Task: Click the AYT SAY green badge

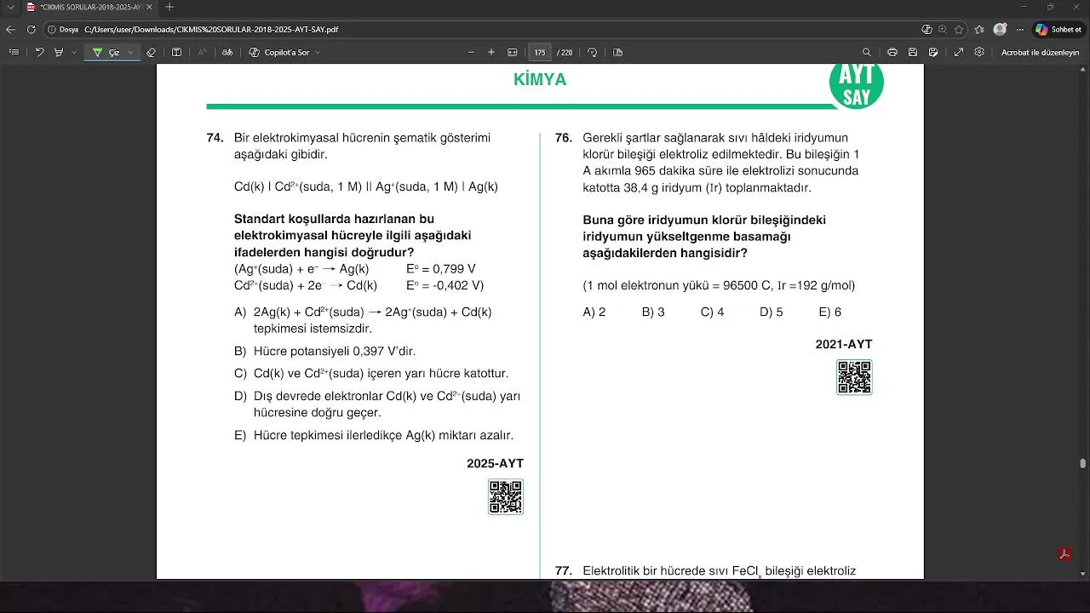Action: coord(857,85)
